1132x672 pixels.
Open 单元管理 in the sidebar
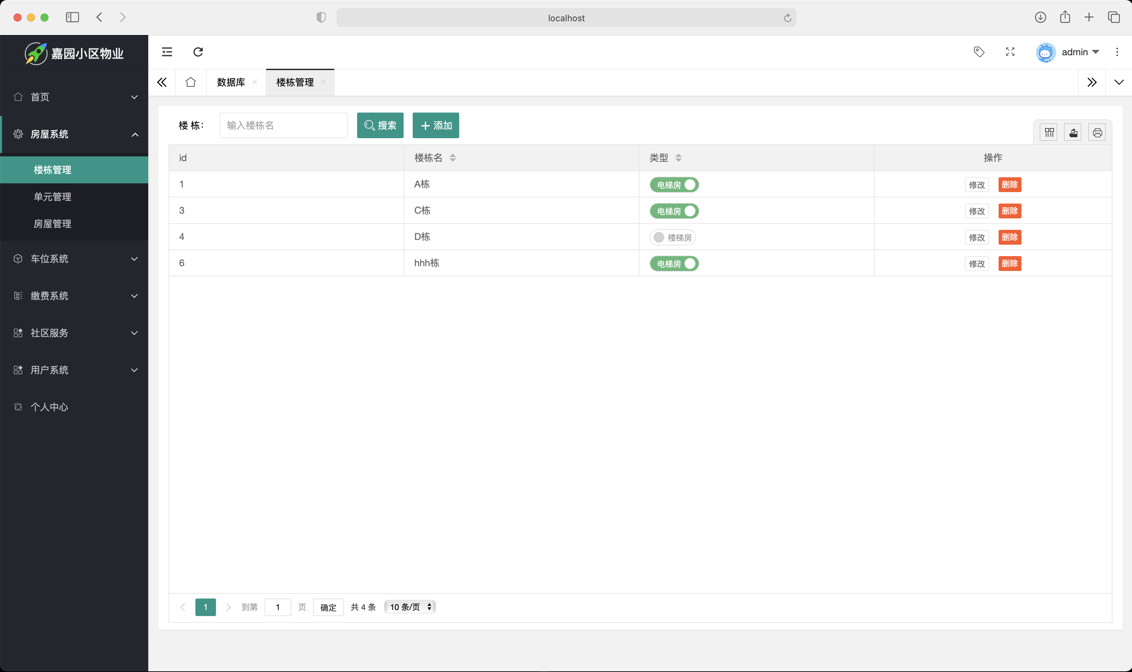pos(53,196)
